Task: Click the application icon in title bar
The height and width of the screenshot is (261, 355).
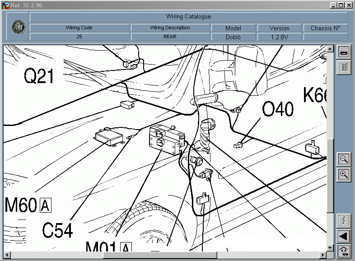Action: [6, 5]
